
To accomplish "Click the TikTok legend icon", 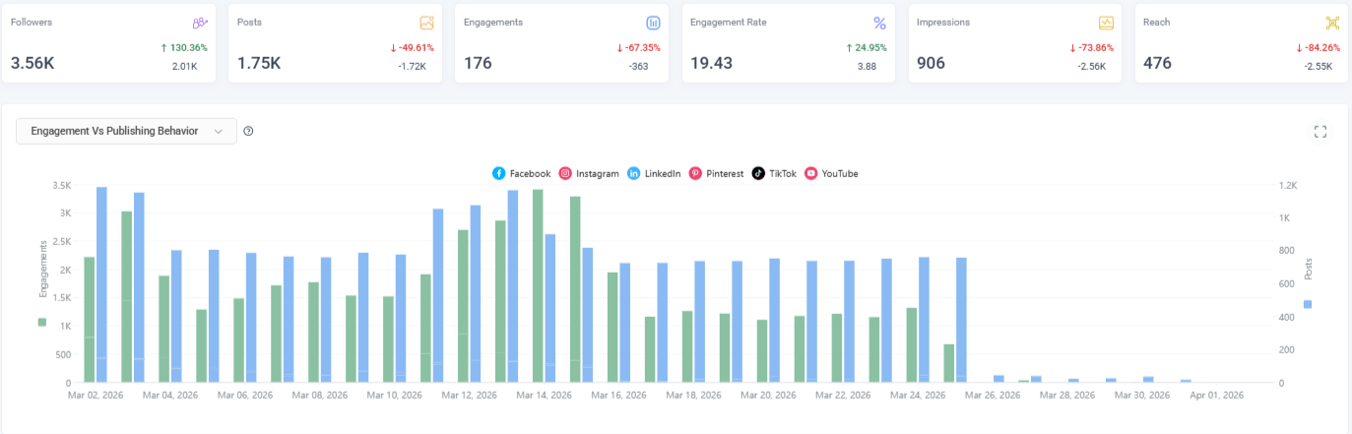I will (758, 173).
